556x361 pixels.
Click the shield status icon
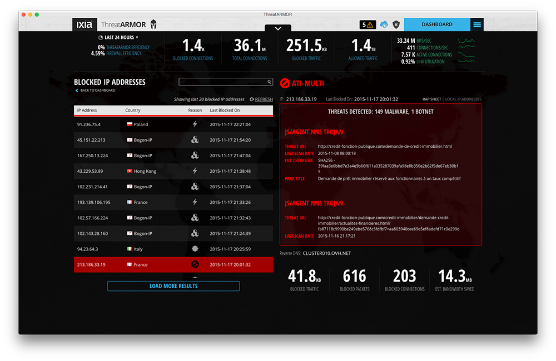click(x=396, y=24)
